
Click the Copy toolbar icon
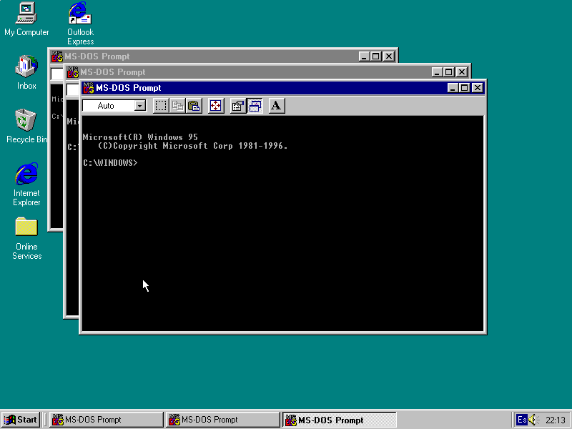pos(177,106)
